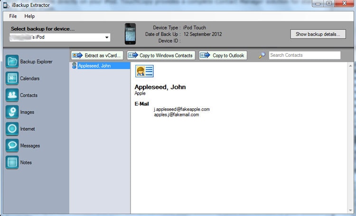Click the Appleseed, John heading in details
Screen dimensions: 356x216
[x=160, y=87]
